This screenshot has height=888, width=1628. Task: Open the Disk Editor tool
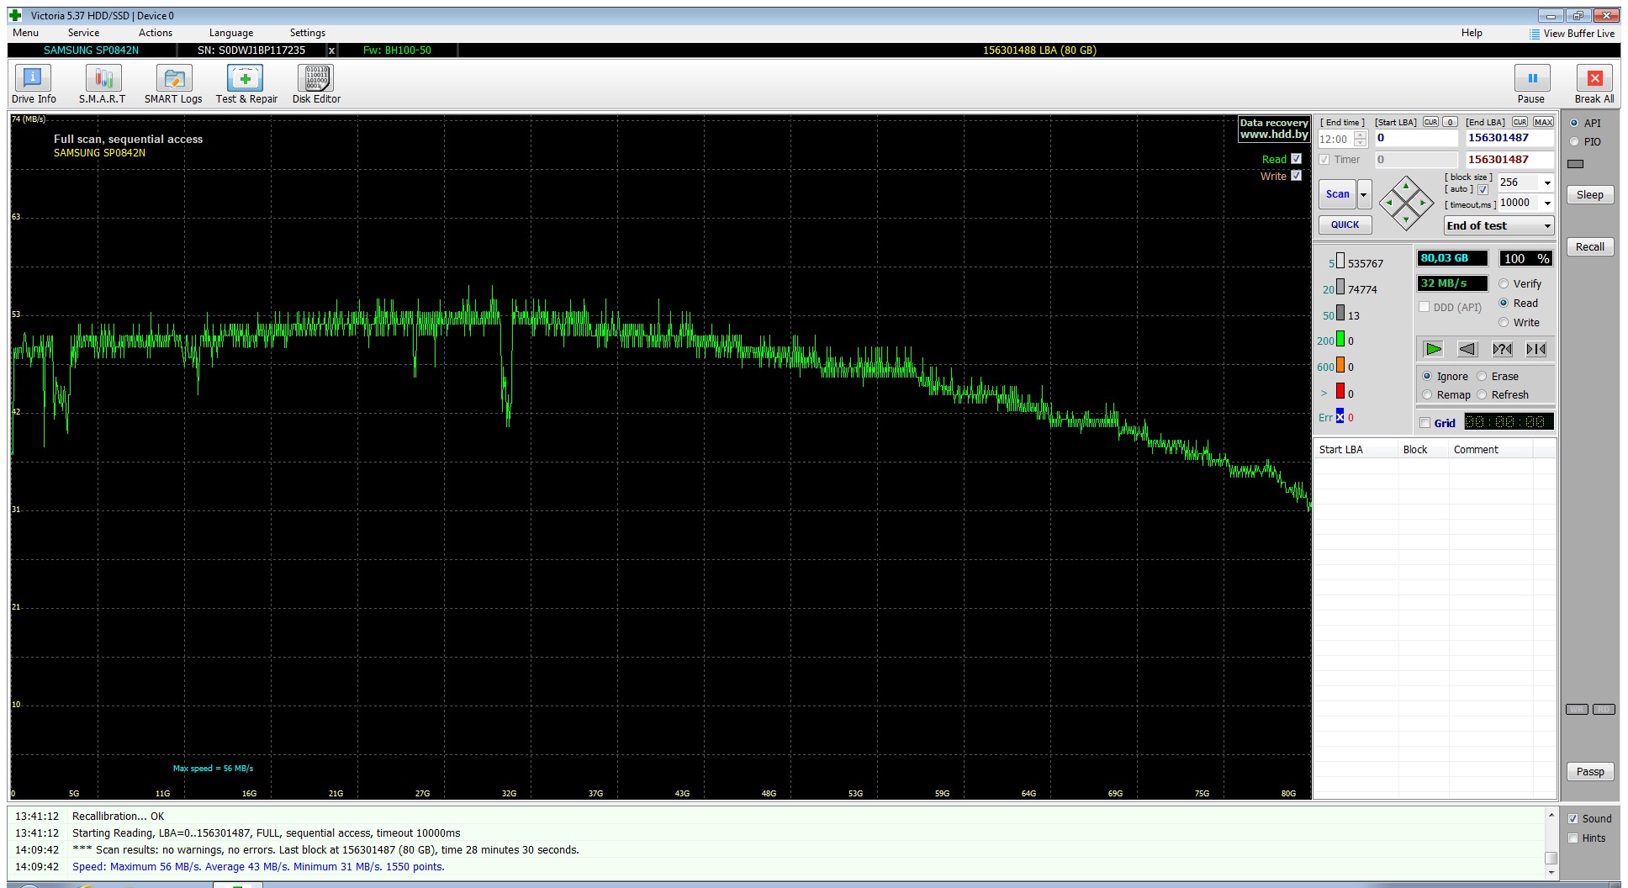(316, 85)
